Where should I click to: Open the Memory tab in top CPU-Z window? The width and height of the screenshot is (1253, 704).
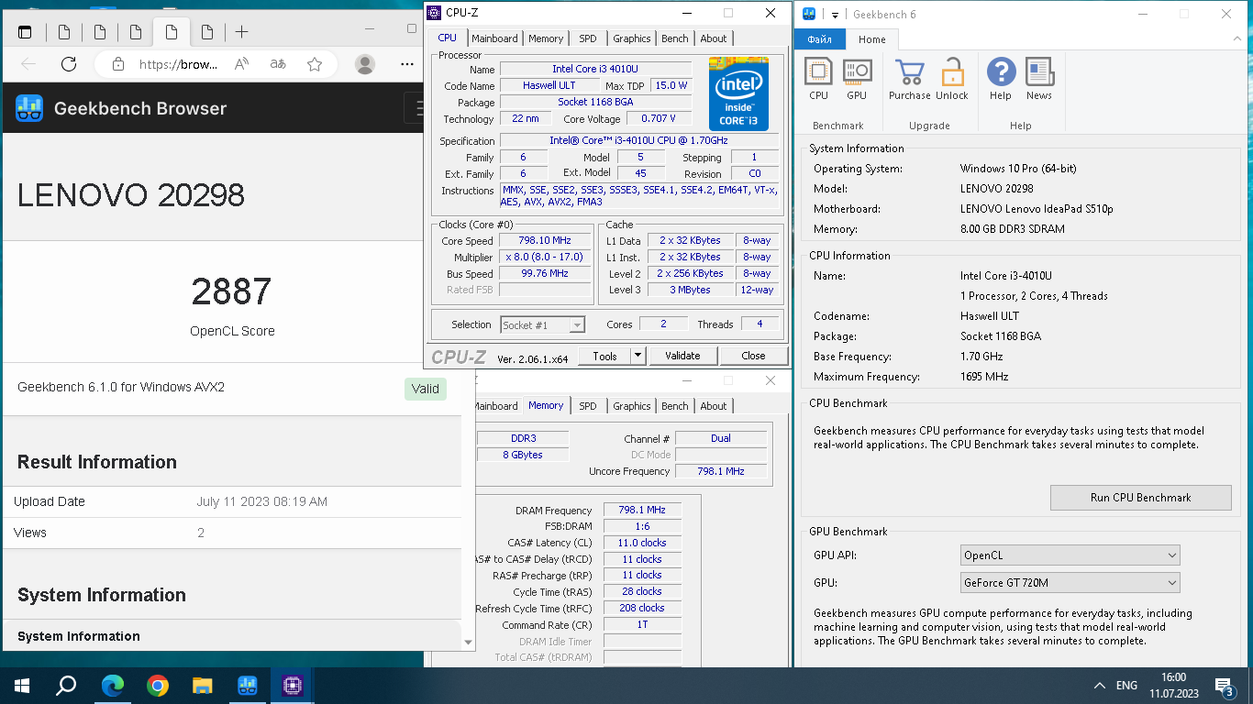(546, 38)
